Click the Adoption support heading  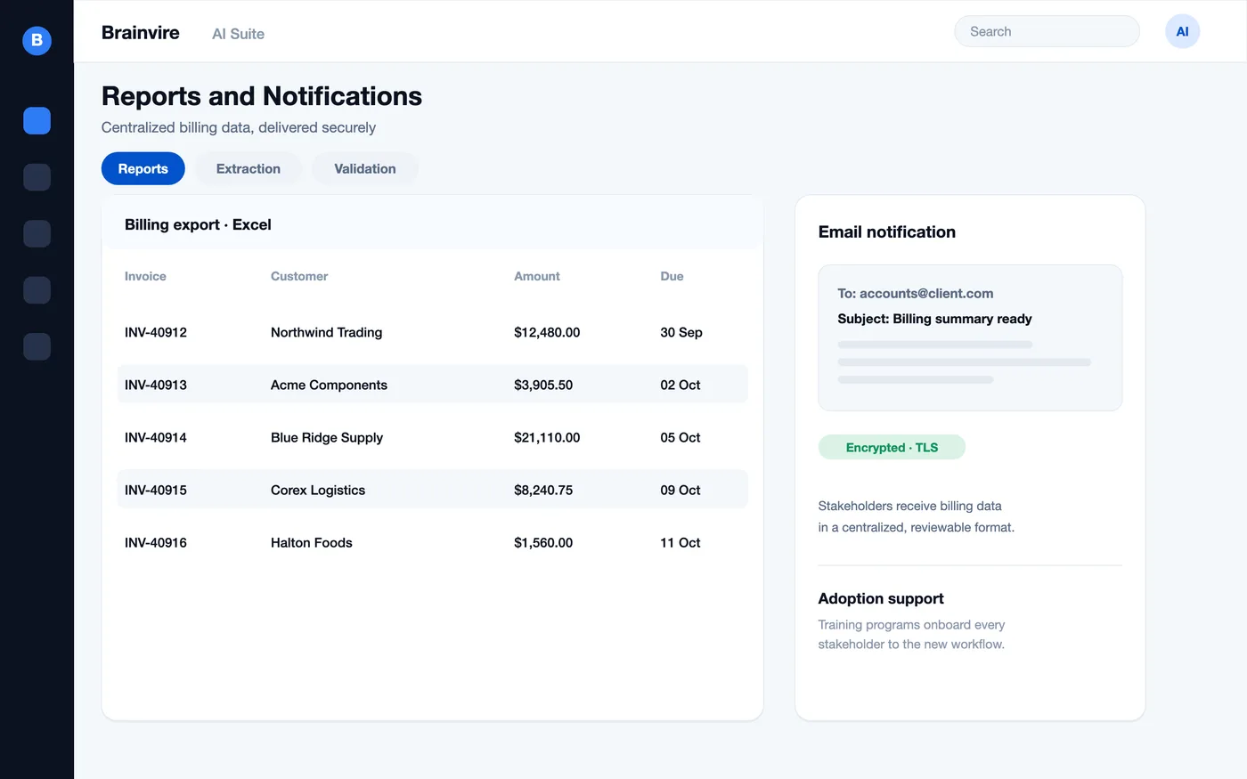881,598
